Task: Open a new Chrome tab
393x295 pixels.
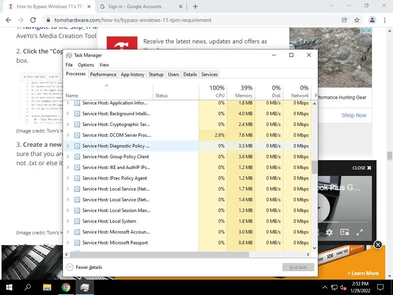Action: point(195,7)
